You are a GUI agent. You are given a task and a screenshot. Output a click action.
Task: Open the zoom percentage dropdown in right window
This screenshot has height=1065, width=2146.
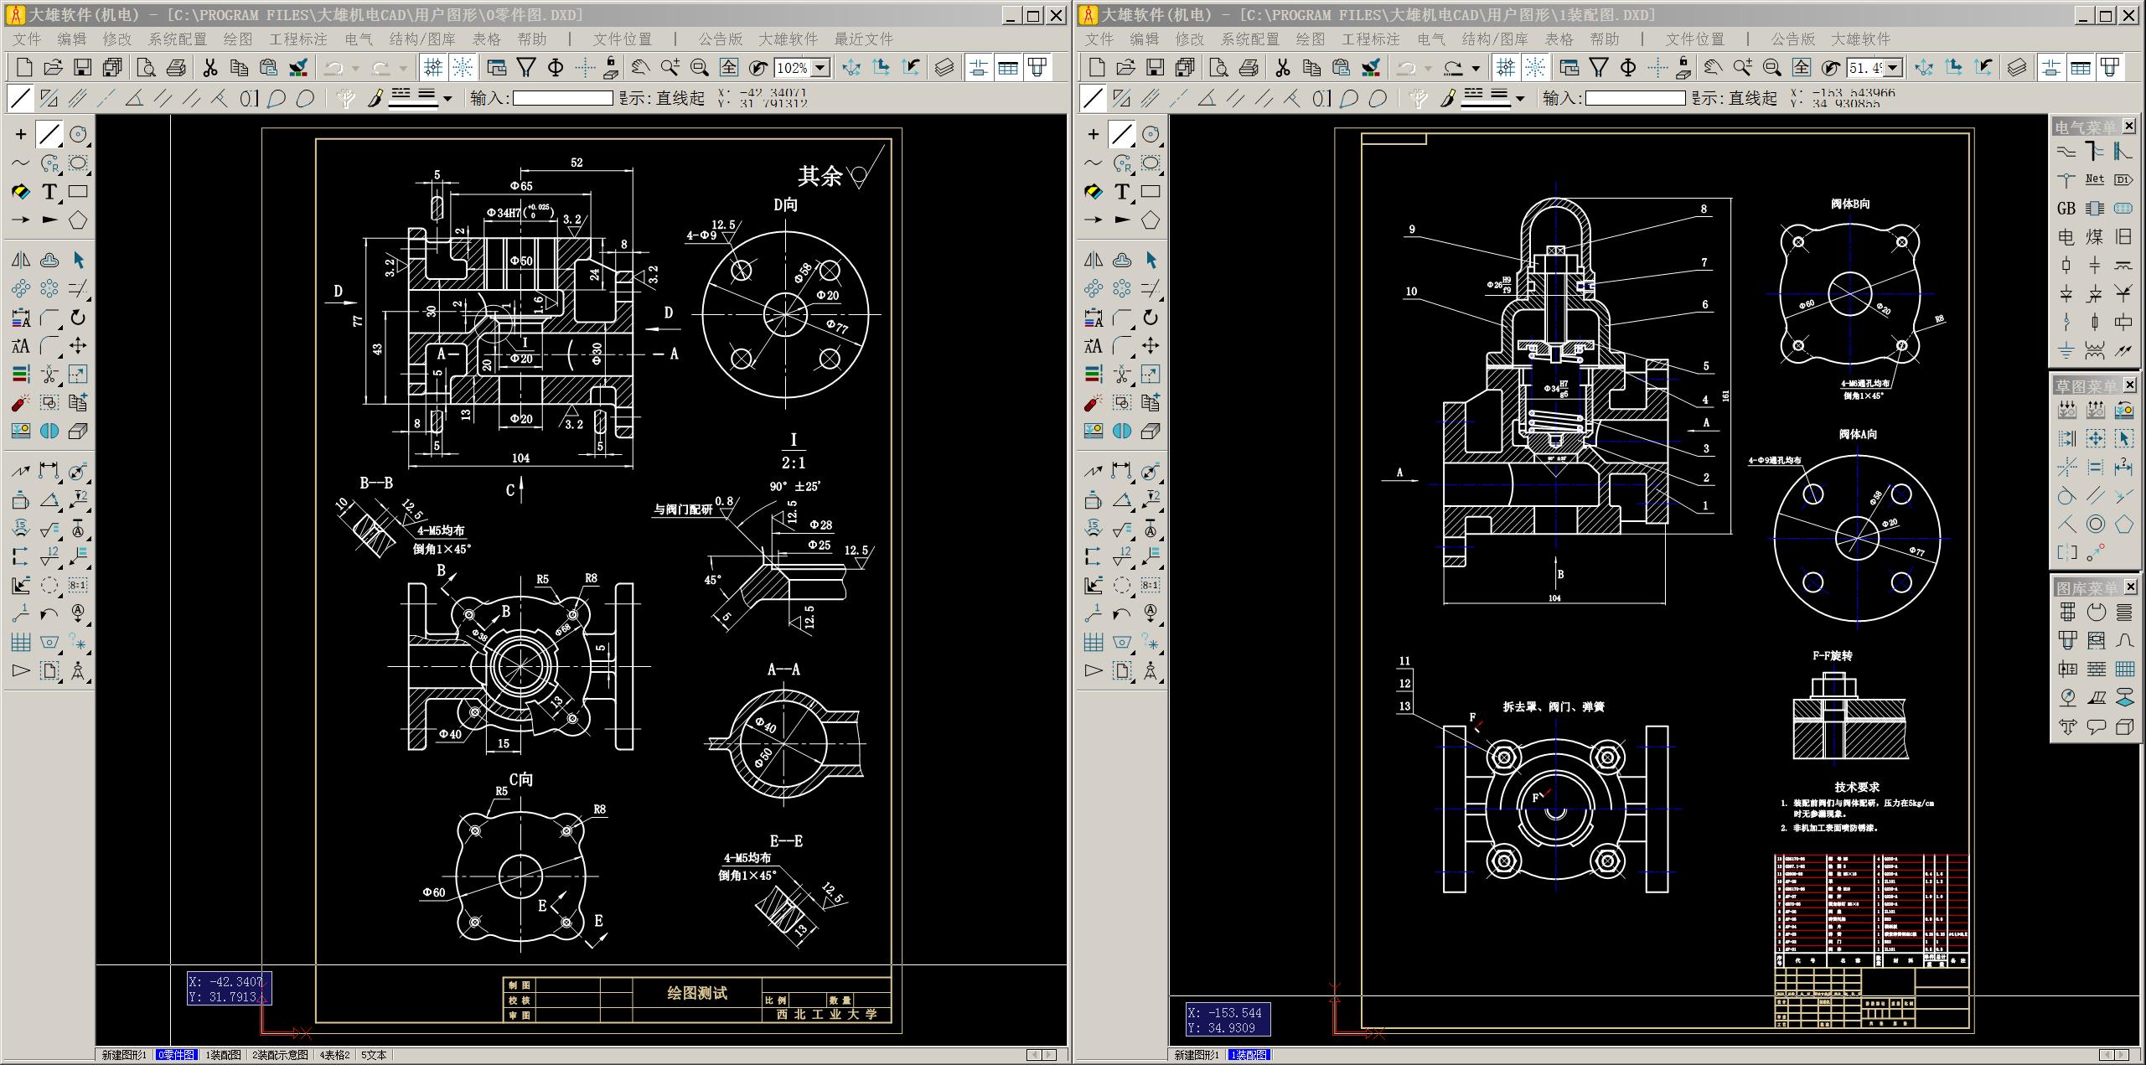[1893, 68]
